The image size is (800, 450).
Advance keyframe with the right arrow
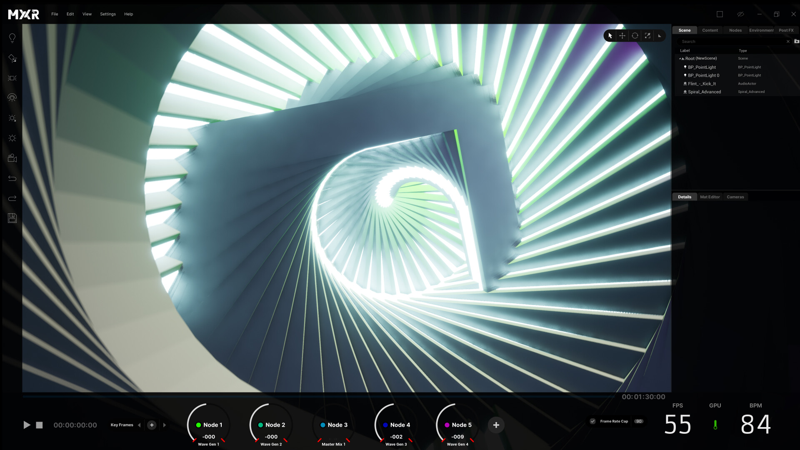[164, 425]
